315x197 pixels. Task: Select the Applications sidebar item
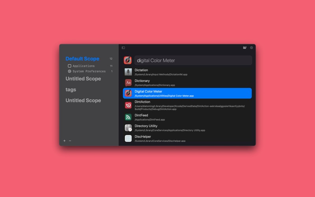(x=83, y=66)
